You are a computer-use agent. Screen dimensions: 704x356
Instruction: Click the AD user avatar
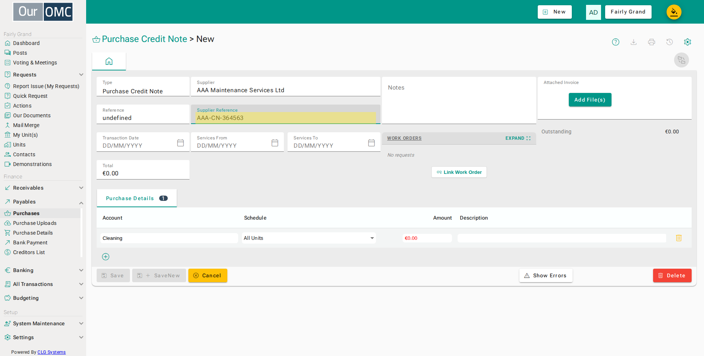pyautogui.click(x=594, y=12)
